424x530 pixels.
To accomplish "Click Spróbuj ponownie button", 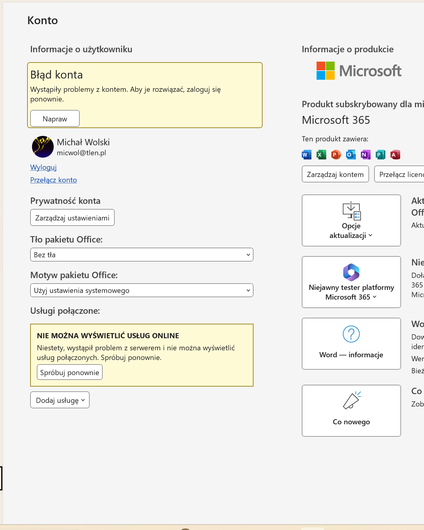I will coord(70,372).
